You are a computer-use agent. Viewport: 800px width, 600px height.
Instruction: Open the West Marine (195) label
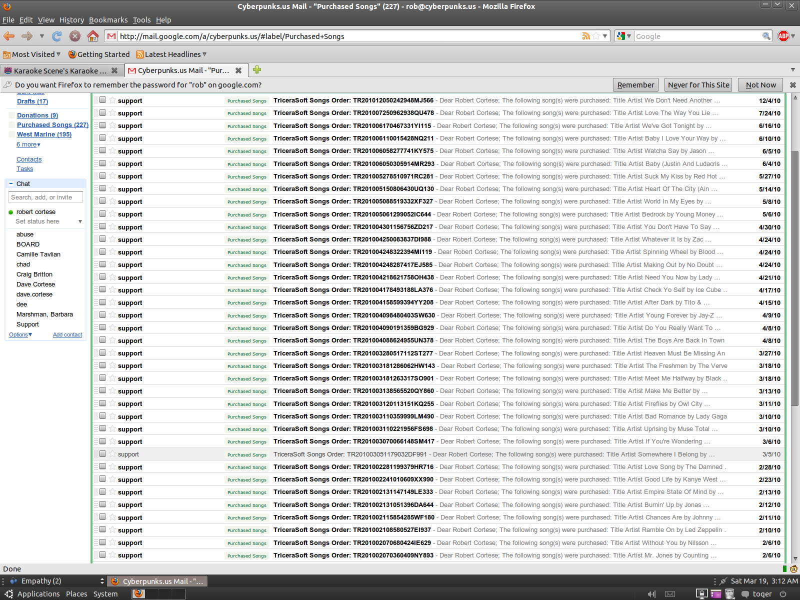click(44, 134)
